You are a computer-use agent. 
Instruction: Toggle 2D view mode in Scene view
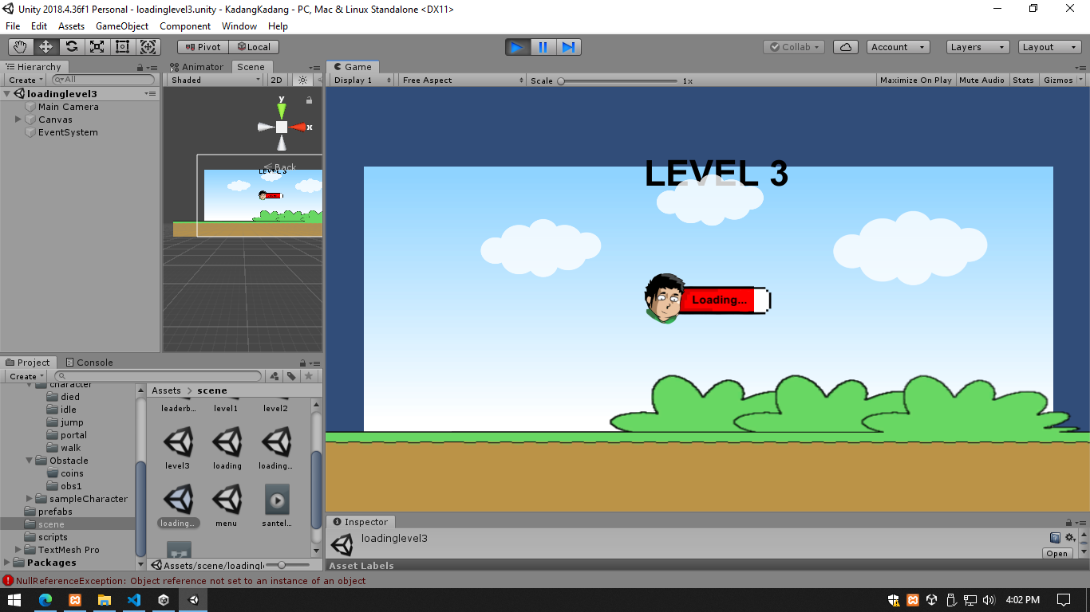276,80
